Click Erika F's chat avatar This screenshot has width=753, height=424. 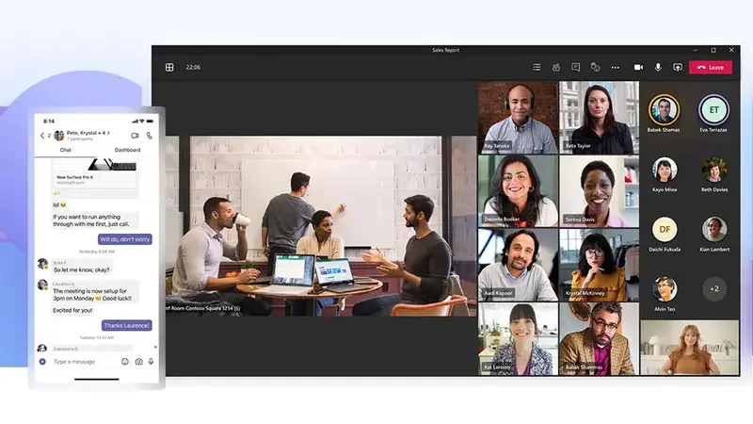42,264
